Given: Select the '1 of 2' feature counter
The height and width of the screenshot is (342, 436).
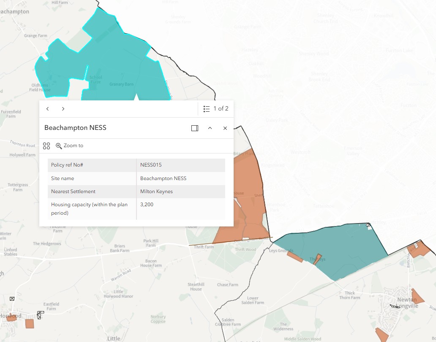Looking at the screenshot, I should 221,108.
